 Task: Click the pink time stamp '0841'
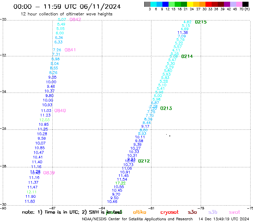tap(70, 50)
